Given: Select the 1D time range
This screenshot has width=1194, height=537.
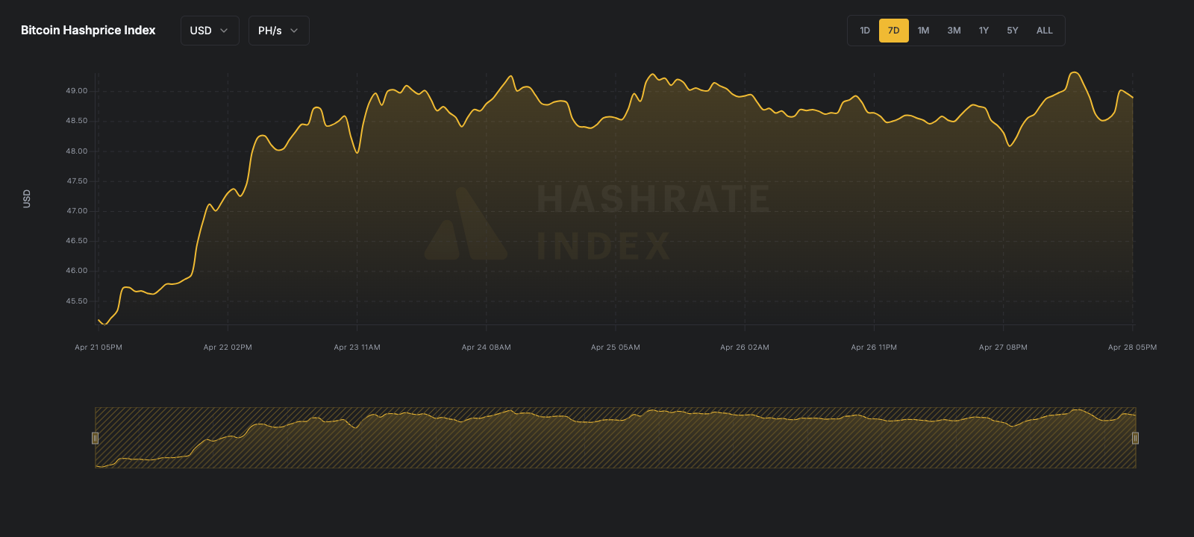Looking at the screenshot, I should (865, 31).
